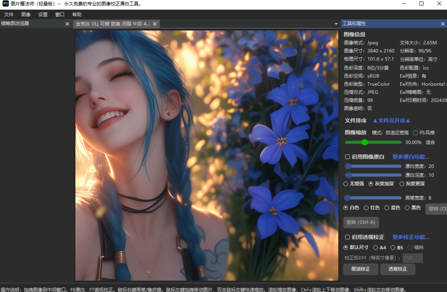This screenshot has width=447, height=292.
Task: Click the 模式: 自适应宽高 label
Action: pos(390,133)
